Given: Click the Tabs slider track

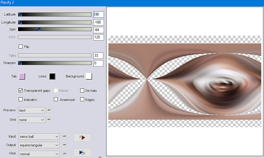Looking at the screenshot, I should click(55, 56).
